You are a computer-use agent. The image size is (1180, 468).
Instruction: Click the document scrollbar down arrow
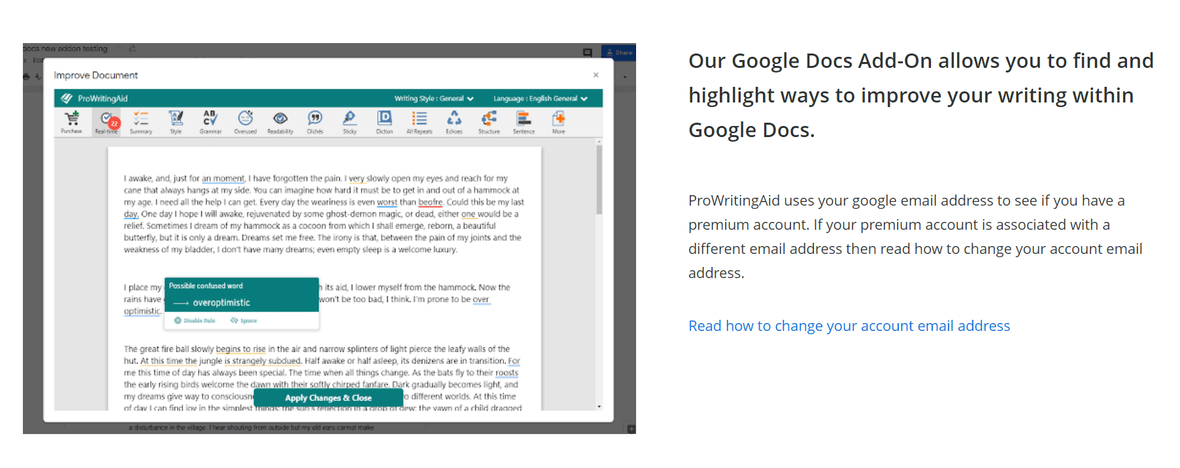599,407
